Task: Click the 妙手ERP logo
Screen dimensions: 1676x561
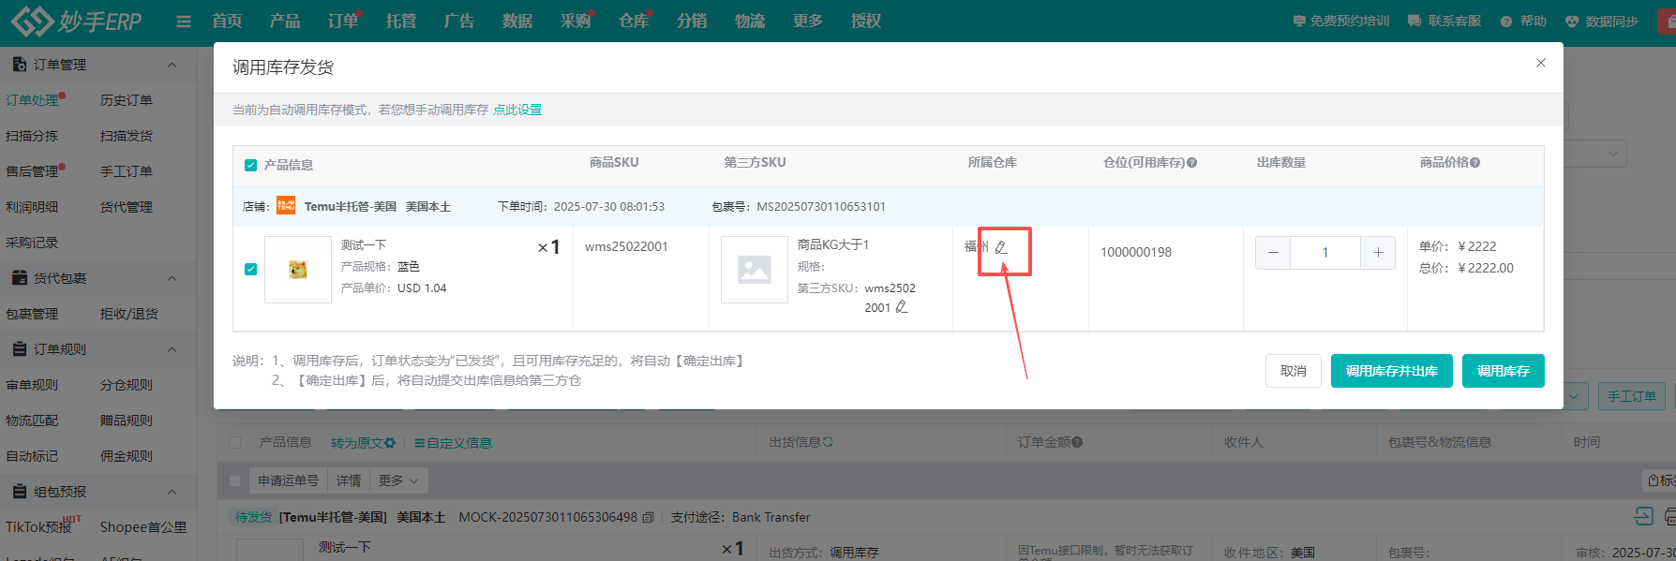Action: pyautogui.click(x=76, y=21)
